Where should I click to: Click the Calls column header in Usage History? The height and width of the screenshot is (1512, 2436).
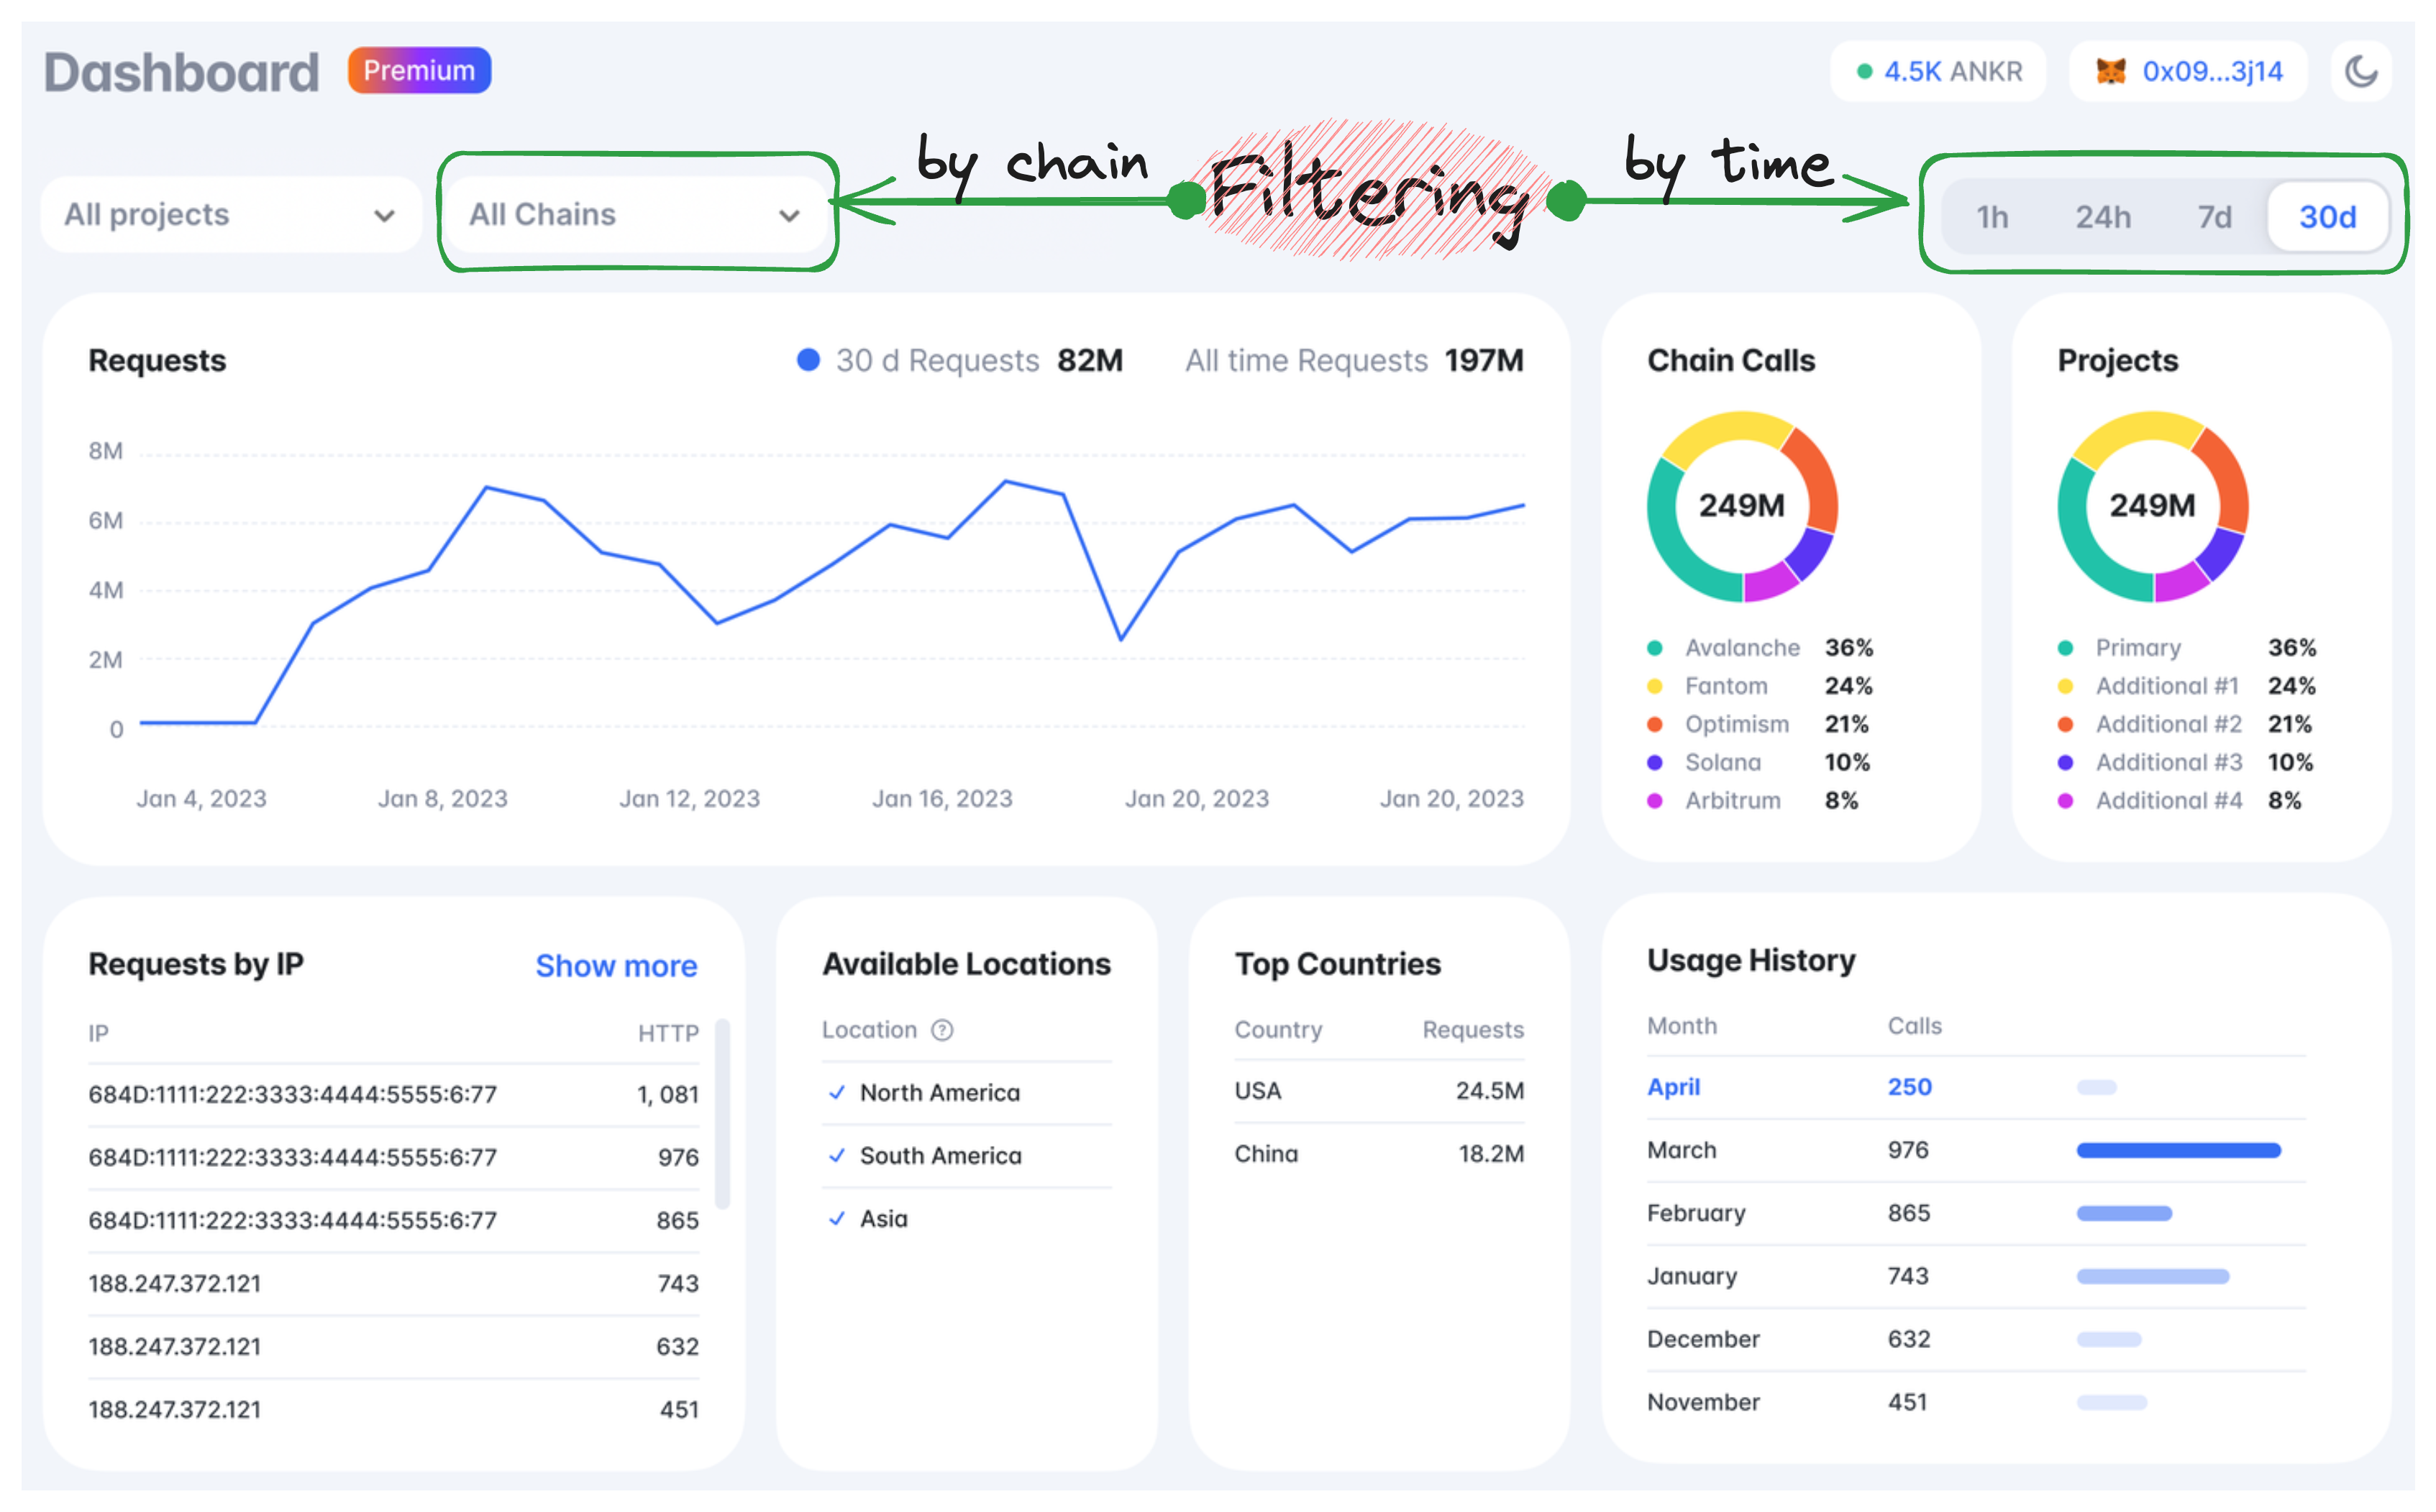tap(1914, 1026)
